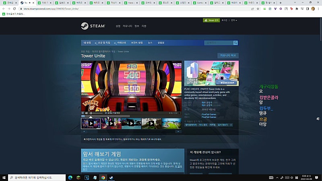This screenshot has width=322, height=181.
Task: Focus the Steam store search field
Action: [x=219, y=43]
